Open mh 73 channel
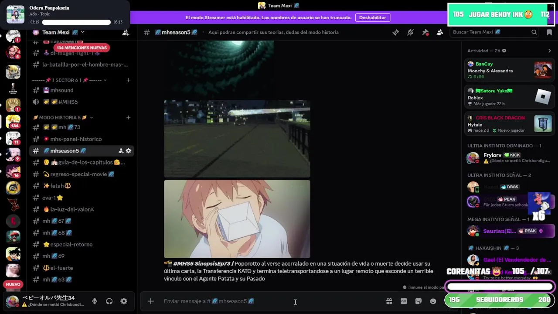Image resolution: width=558 pixels, height=314 pixels. point(82,127)
